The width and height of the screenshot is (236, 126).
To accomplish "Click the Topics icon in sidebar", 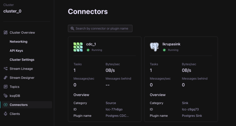I will click(6, 87).
